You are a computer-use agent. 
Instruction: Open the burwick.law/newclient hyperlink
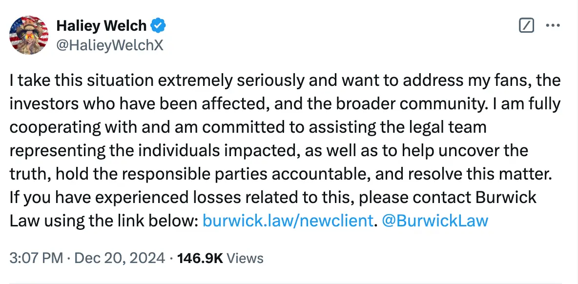[287, 221]
